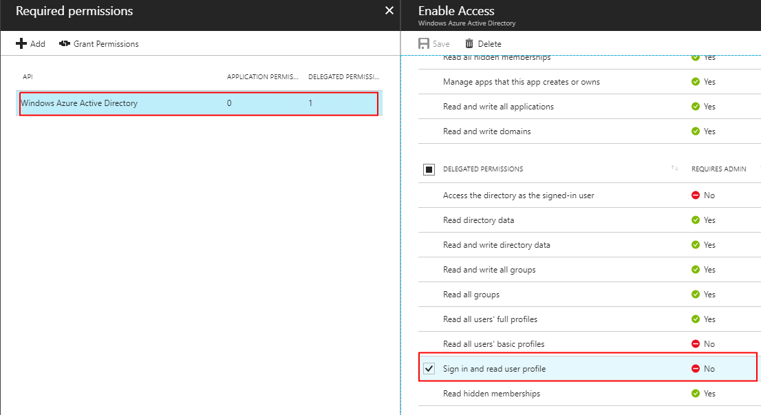Select Read hidden memberships permission row

click(491, 394)
